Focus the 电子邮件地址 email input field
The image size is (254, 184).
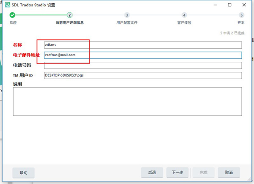[142, 55]
